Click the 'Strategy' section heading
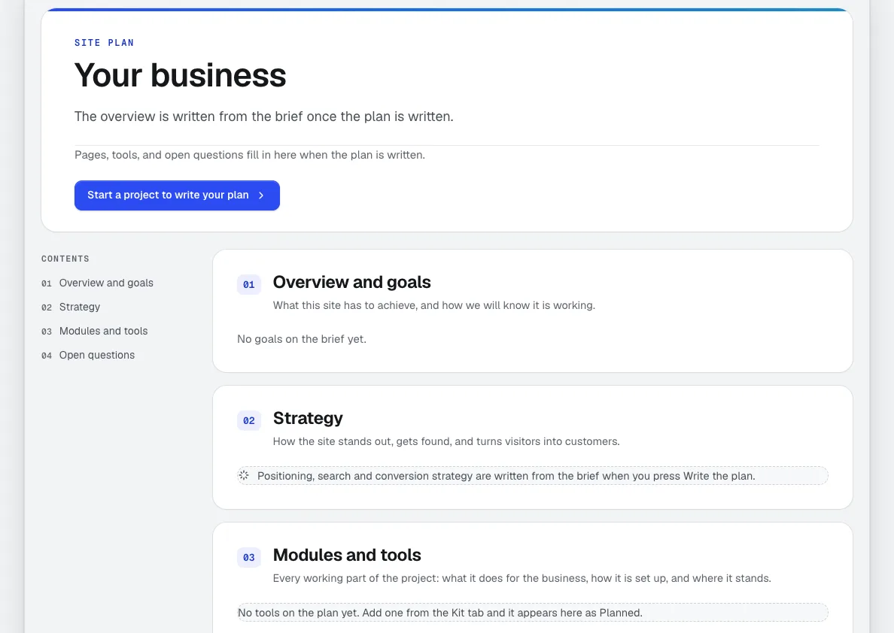The image size is (894, 633). pos(308,418)
